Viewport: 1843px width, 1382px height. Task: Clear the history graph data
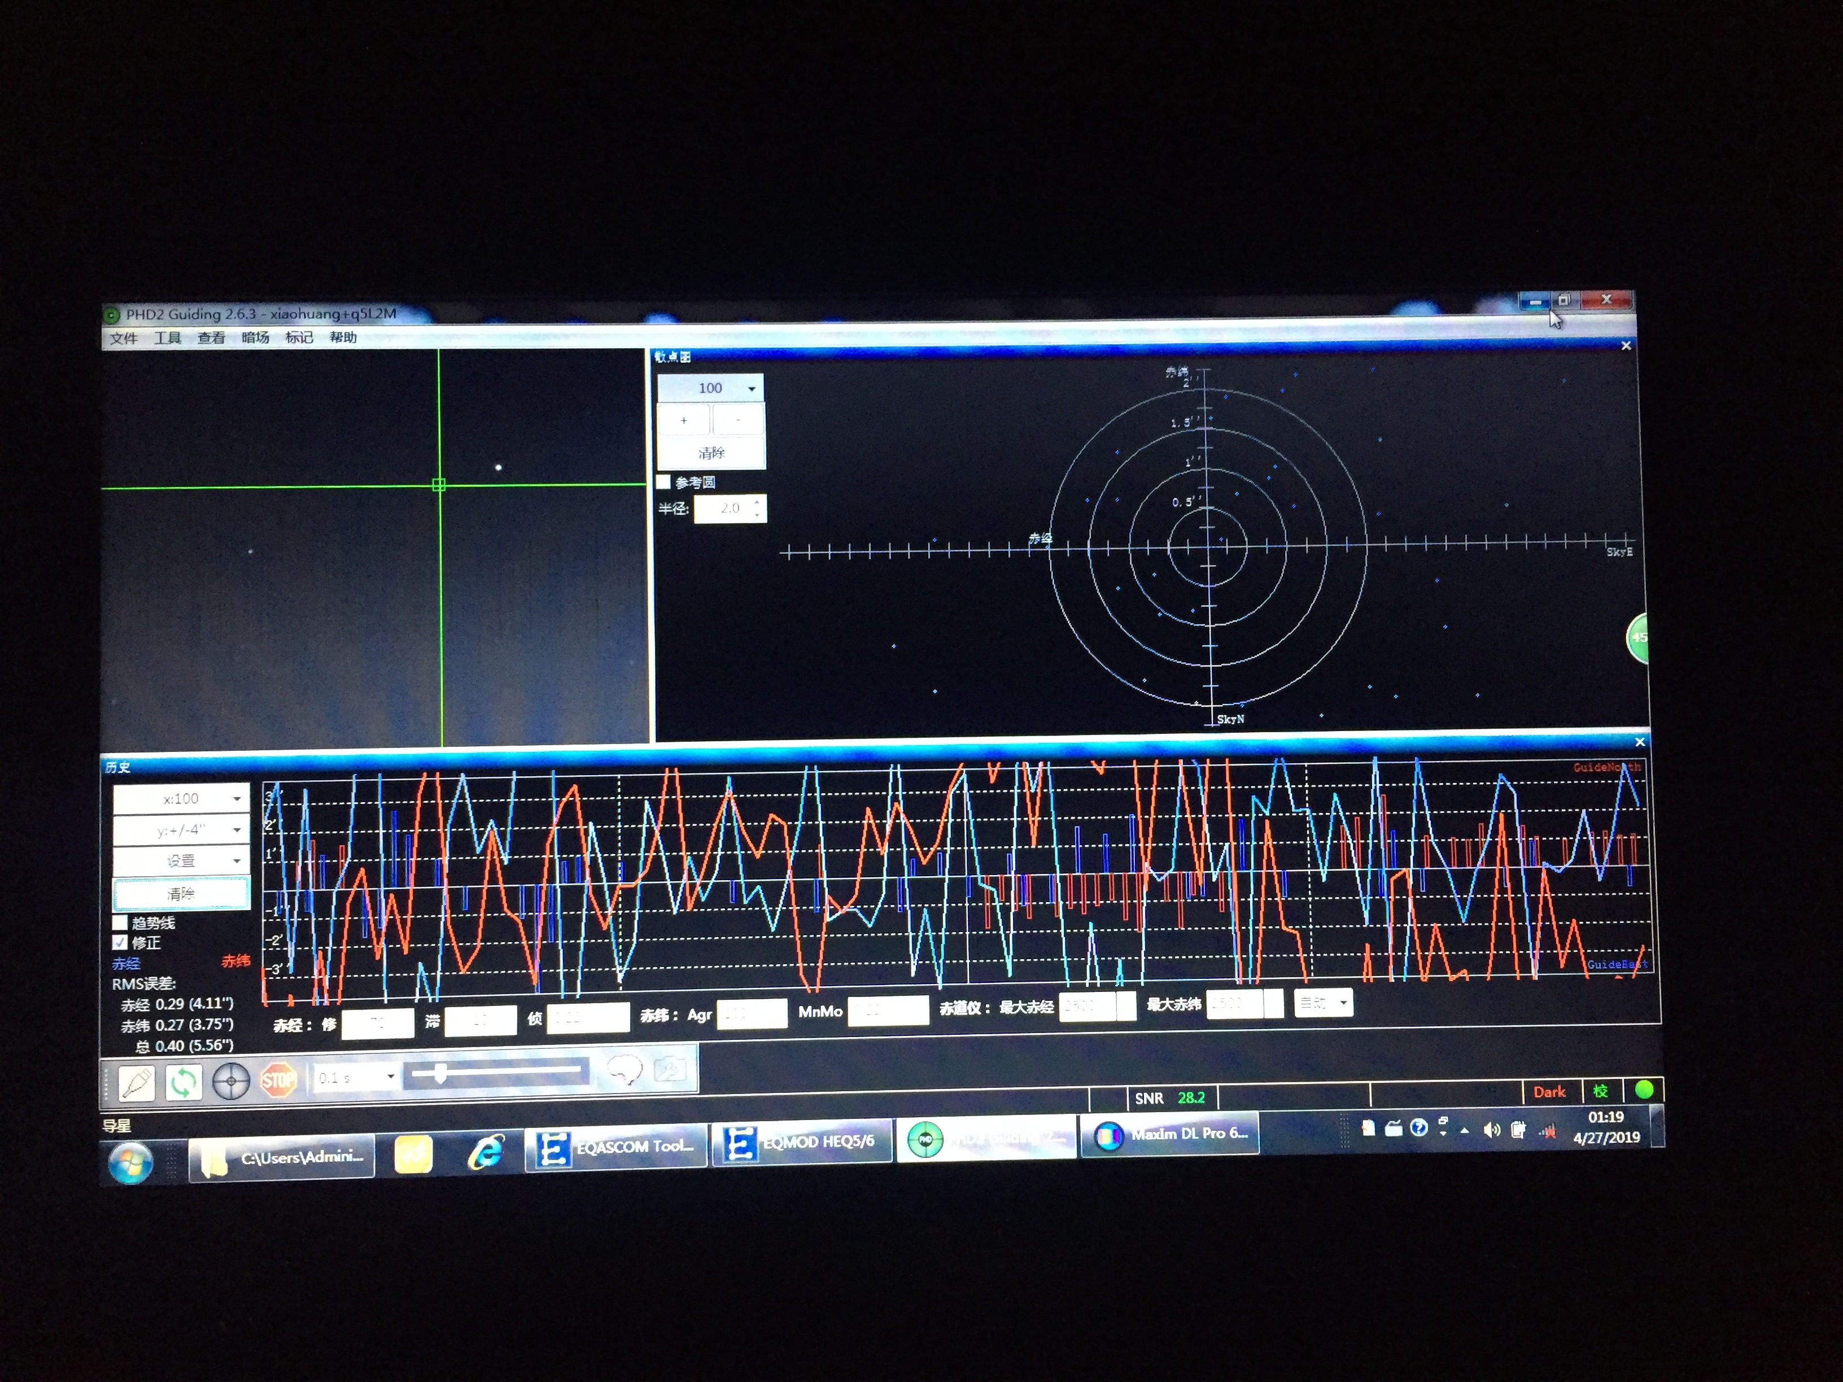pyautogui.click(x=181, y=894)
